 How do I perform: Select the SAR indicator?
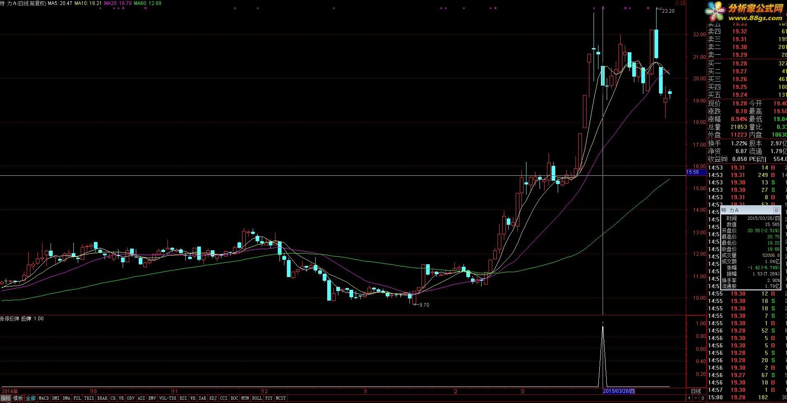tap(202, 398)
